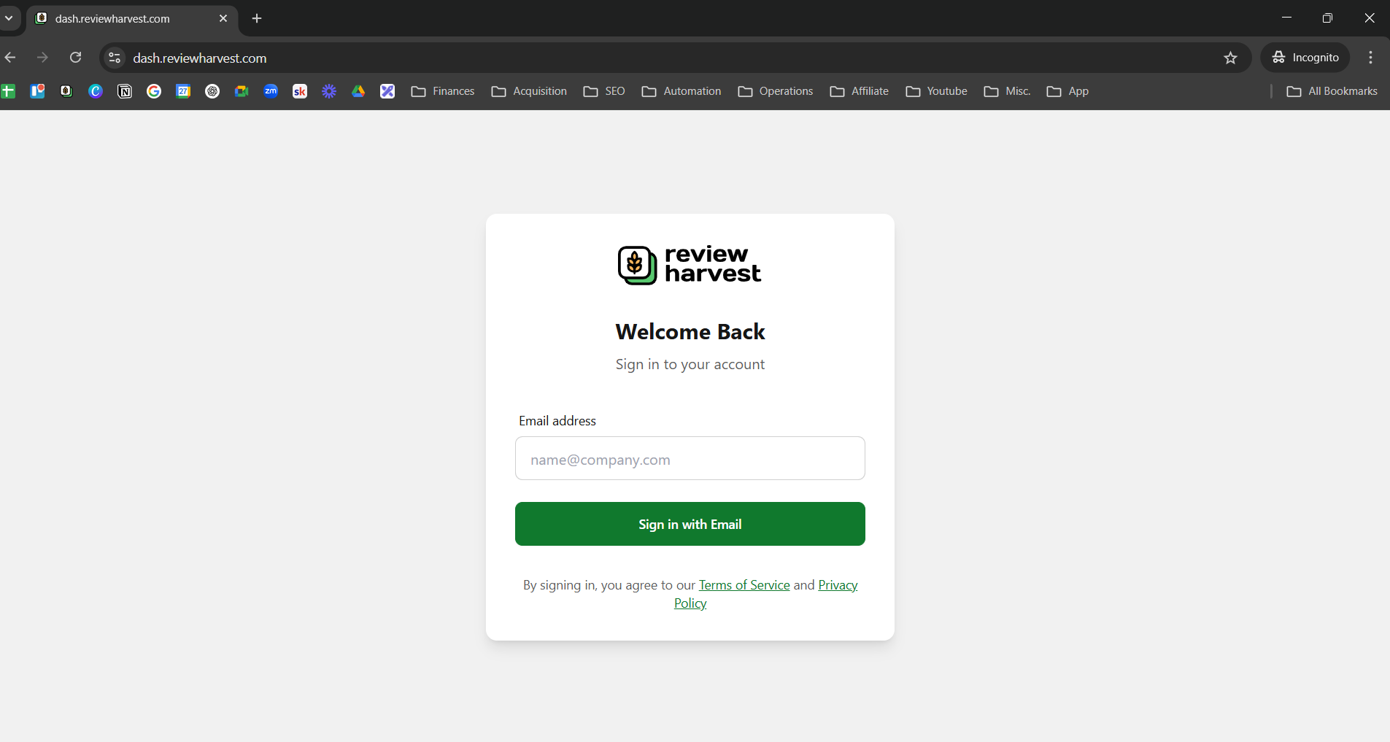Open the Google Calendar bookmark icon
Viewport: 1390px width, 742px height.
pos(183,91)
